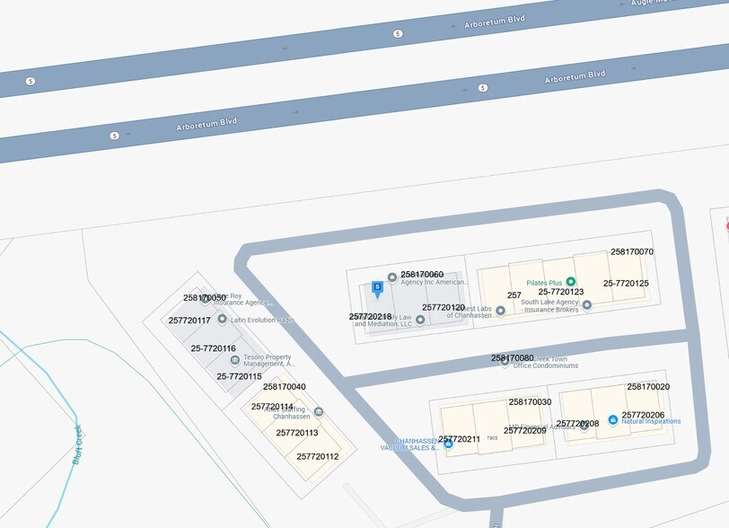Select the Atlas Staffing Chanhassen marker
Viewport: 729px width, 528px height.
pyautogui.click(x=319, y=411)
